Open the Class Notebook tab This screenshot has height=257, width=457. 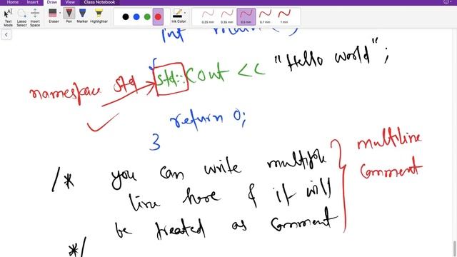[x=99, y=2]
